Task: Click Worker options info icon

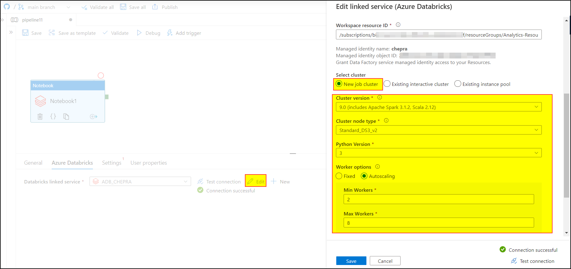Action: tap(377, 167)
